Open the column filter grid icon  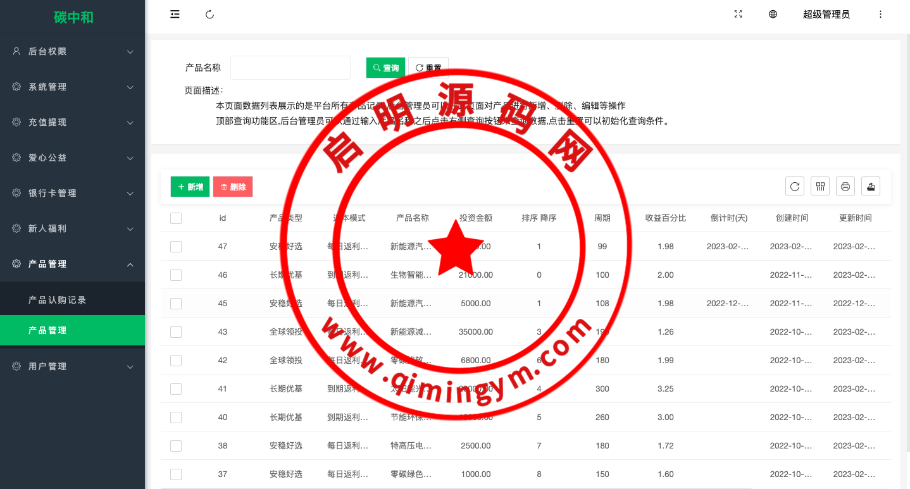pos(820,186)
